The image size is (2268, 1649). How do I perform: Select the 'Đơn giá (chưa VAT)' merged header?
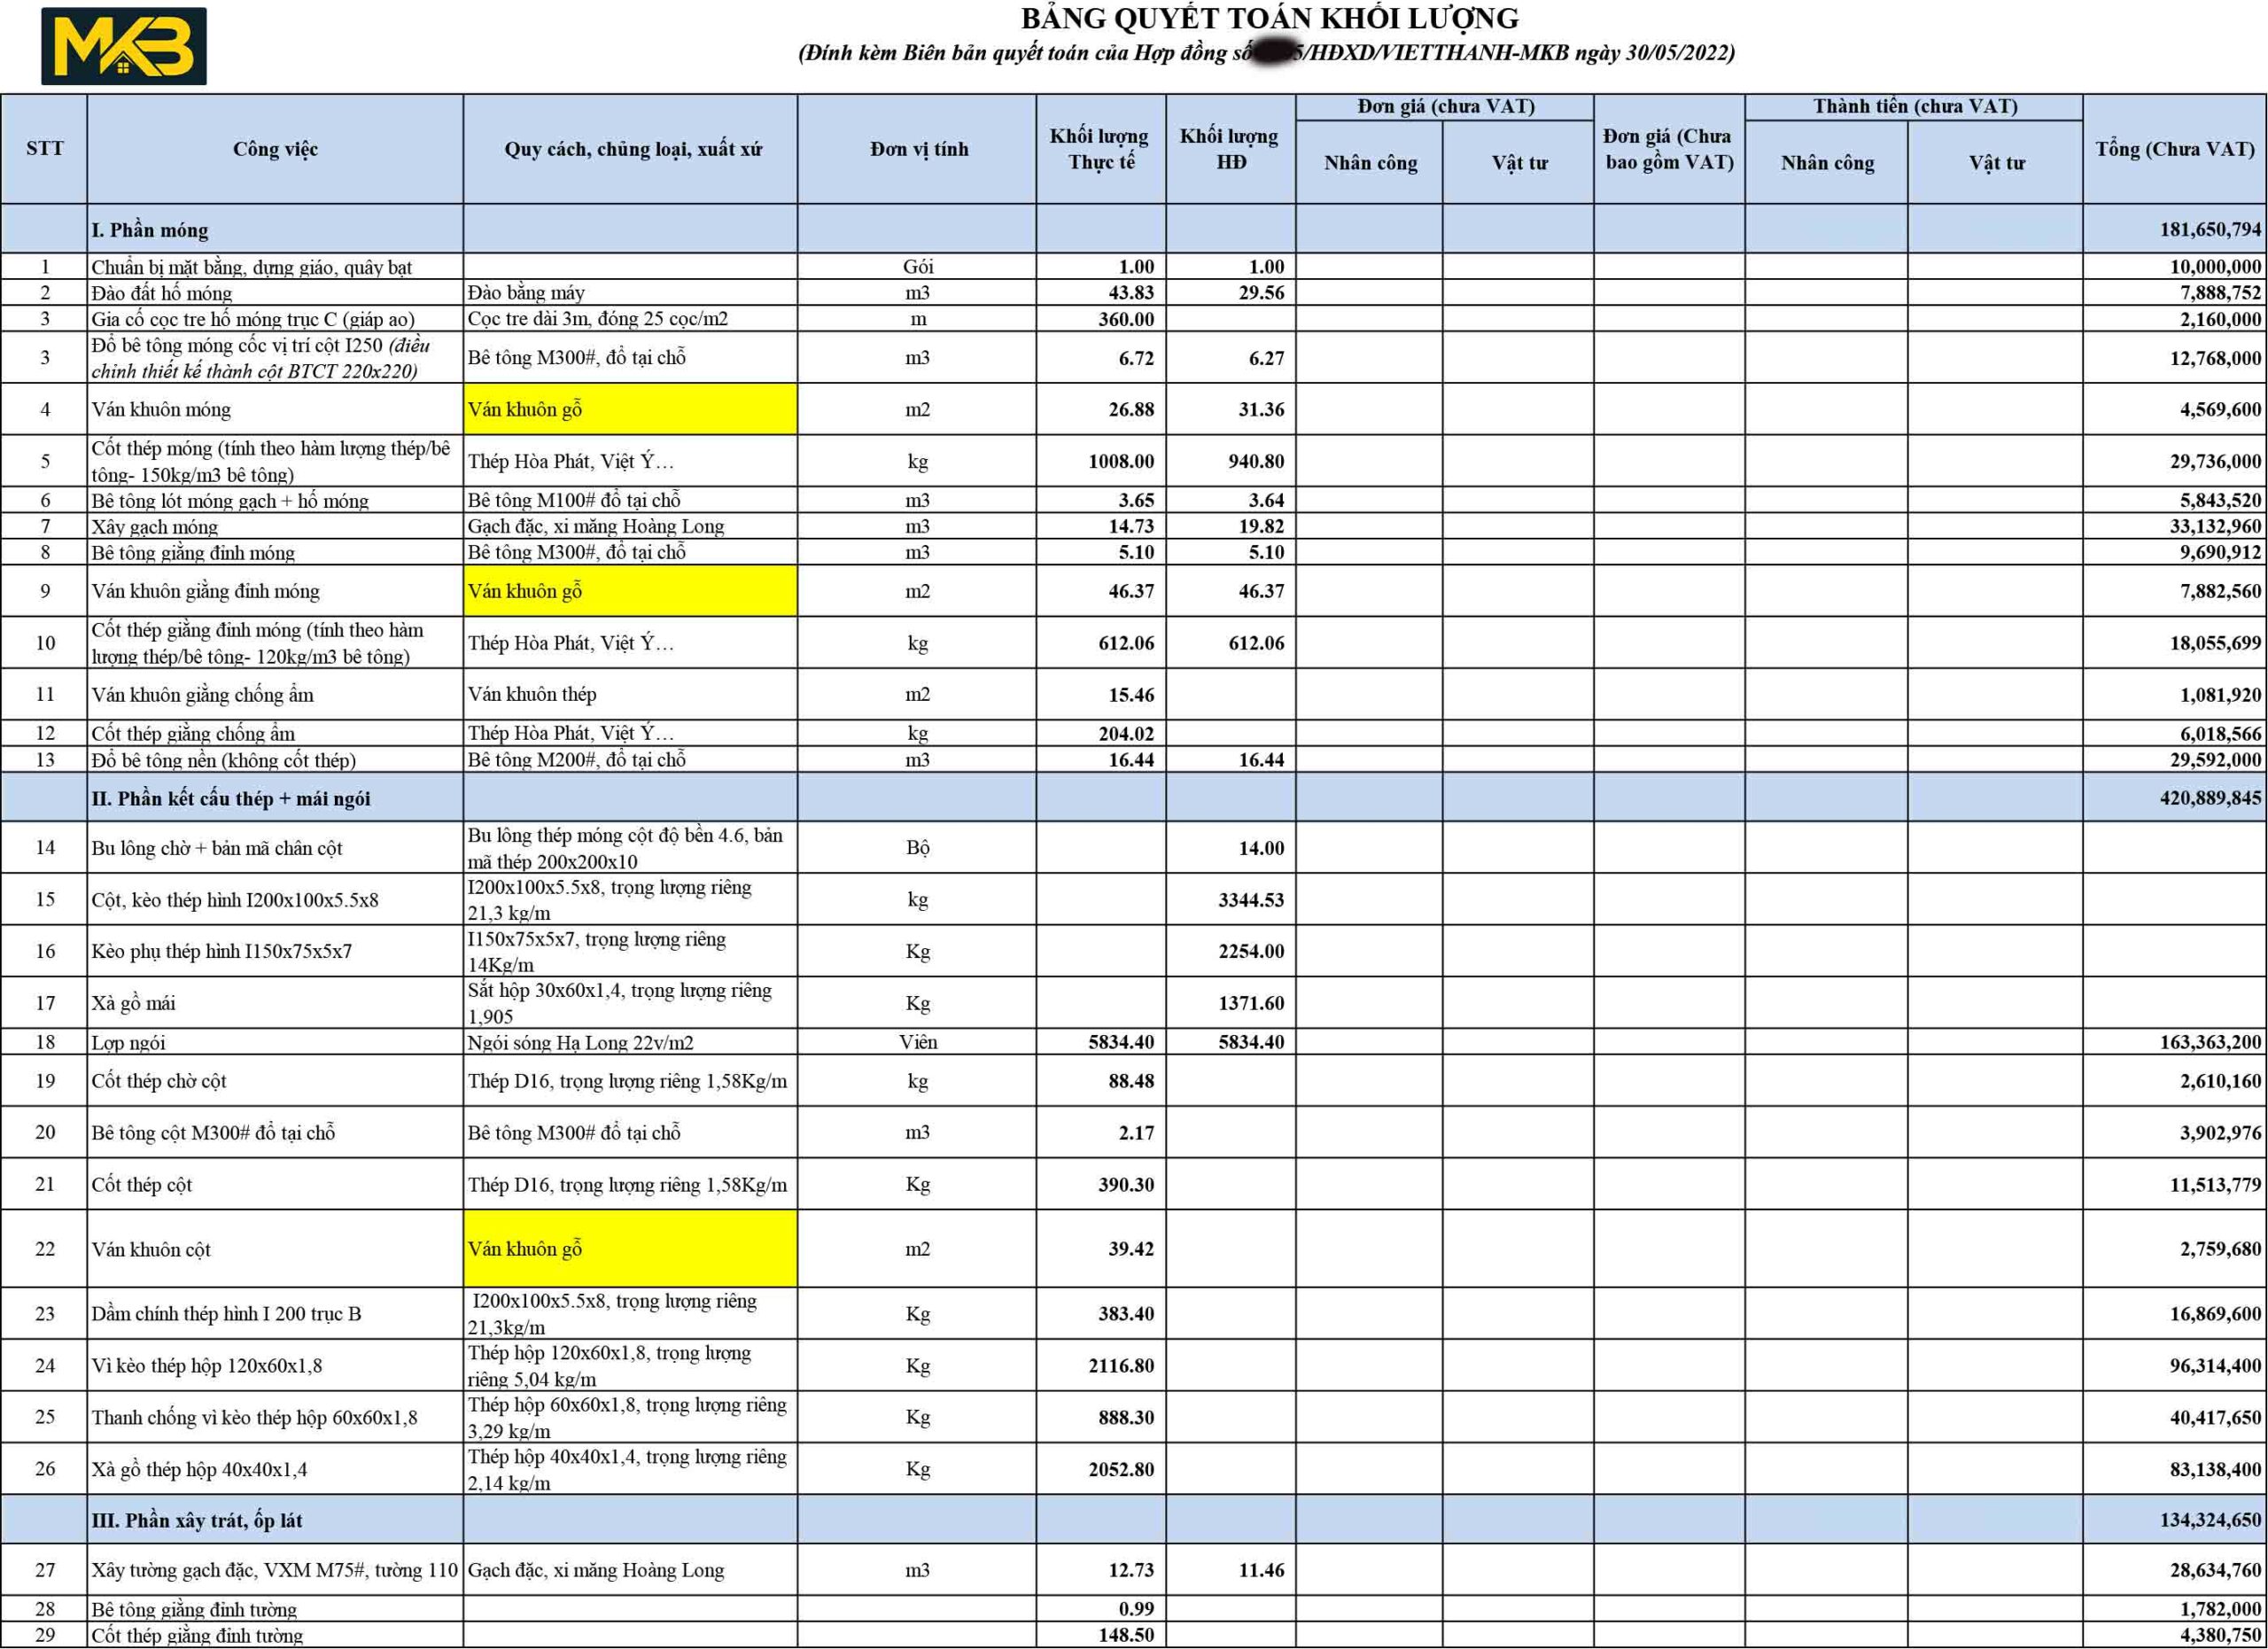1445,107
